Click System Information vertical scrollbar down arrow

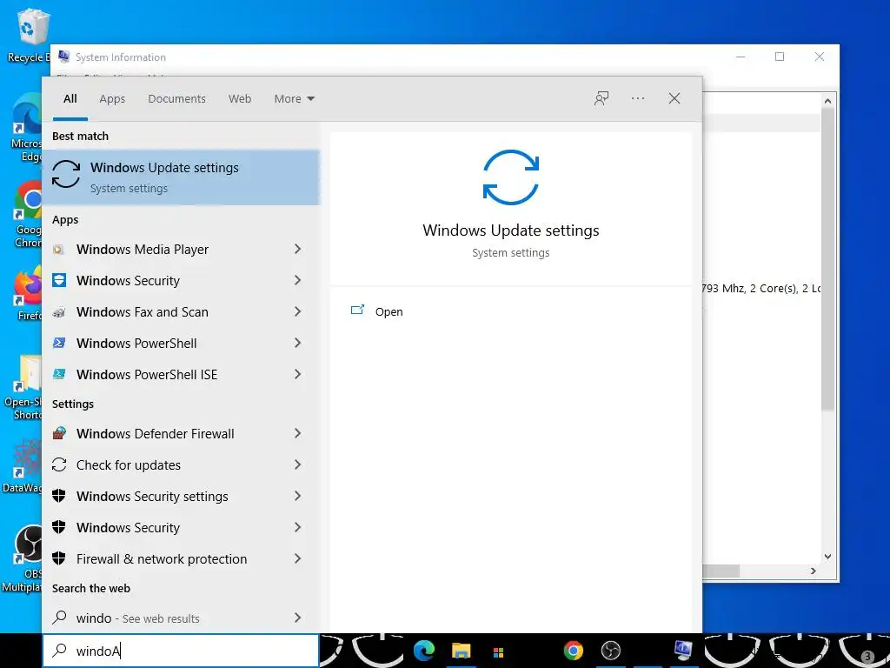pyautogui.click(x=827, y=557)
